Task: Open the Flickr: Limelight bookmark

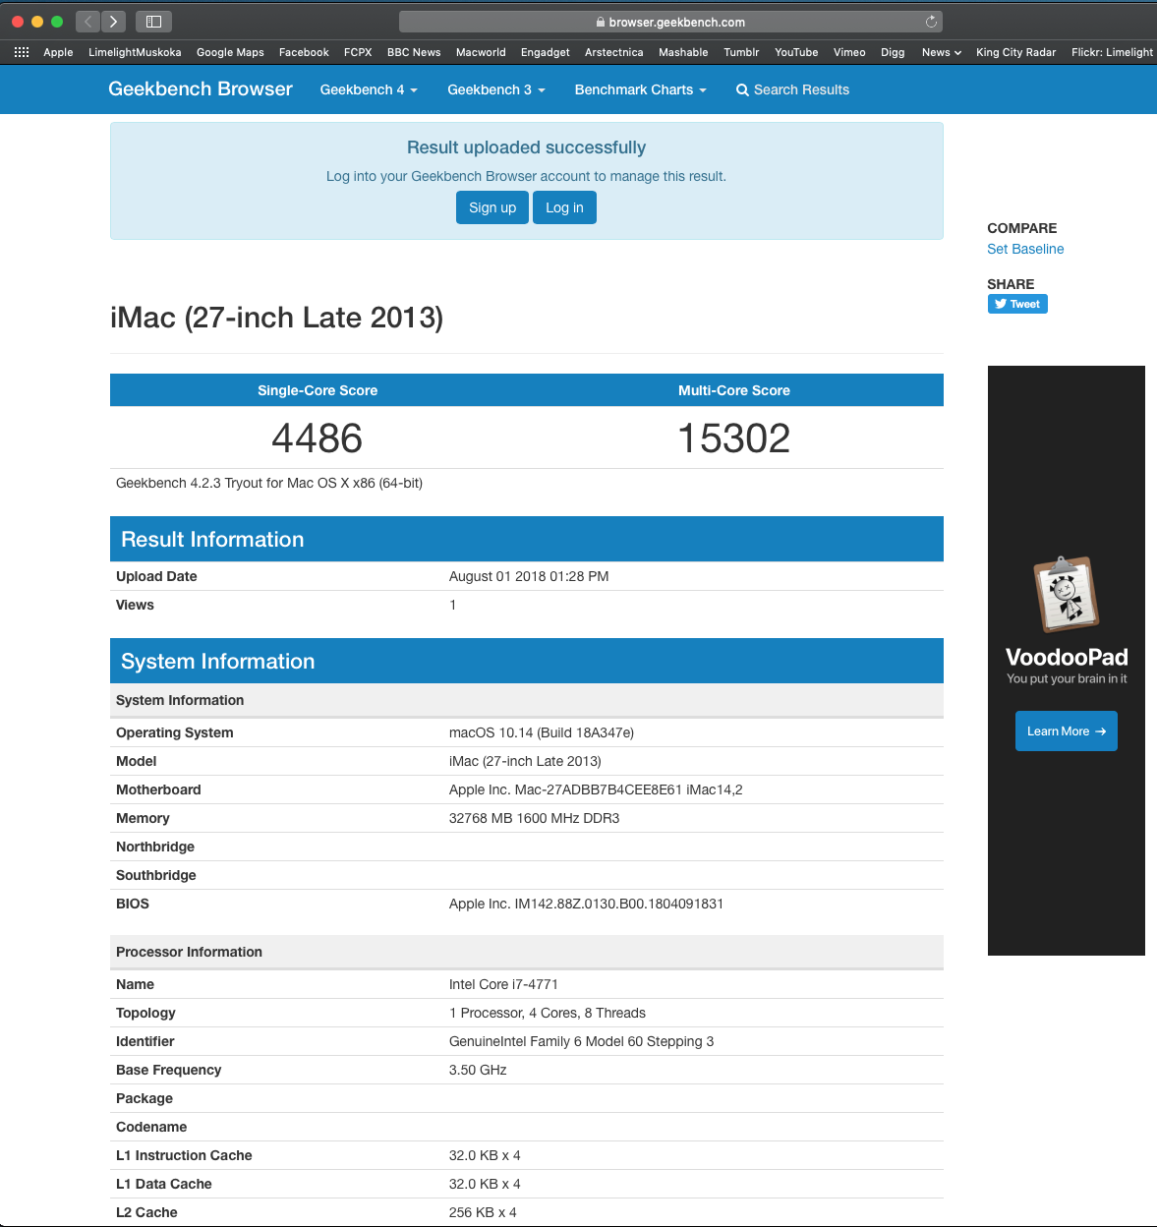Action: click(1112, 52)
